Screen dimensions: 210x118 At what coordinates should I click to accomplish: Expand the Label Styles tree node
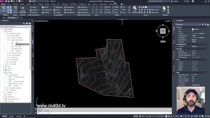6,62
